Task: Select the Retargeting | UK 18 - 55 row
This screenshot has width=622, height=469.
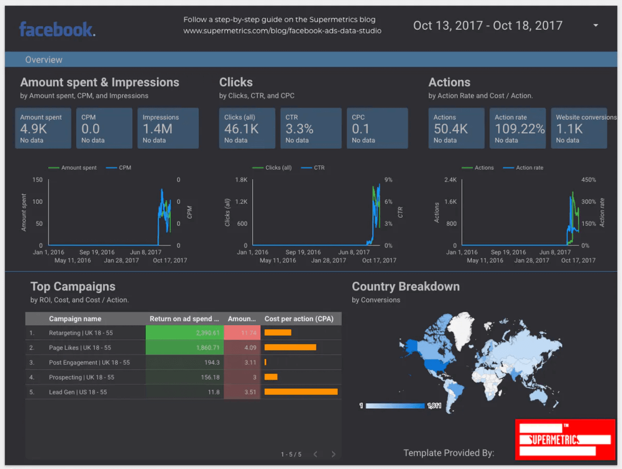Action: (x=183, y=333)
